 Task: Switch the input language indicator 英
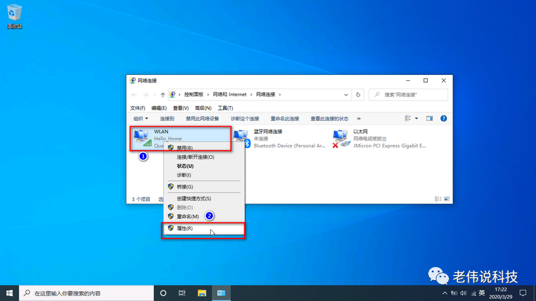(x=482, y=293)
